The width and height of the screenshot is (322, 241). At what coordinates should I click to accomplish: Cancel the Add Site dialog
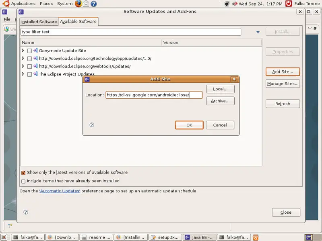220,125
